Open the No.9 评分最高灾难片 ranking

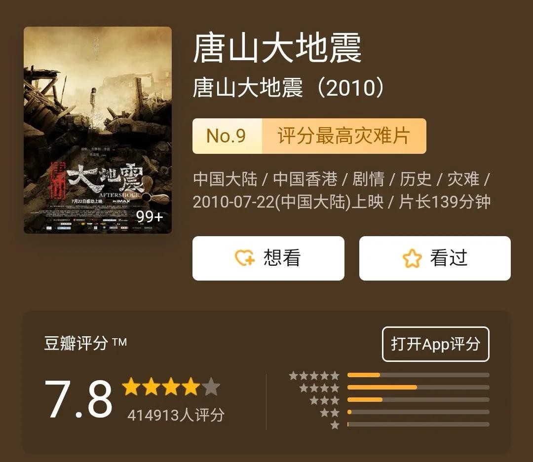coord(309,136)
